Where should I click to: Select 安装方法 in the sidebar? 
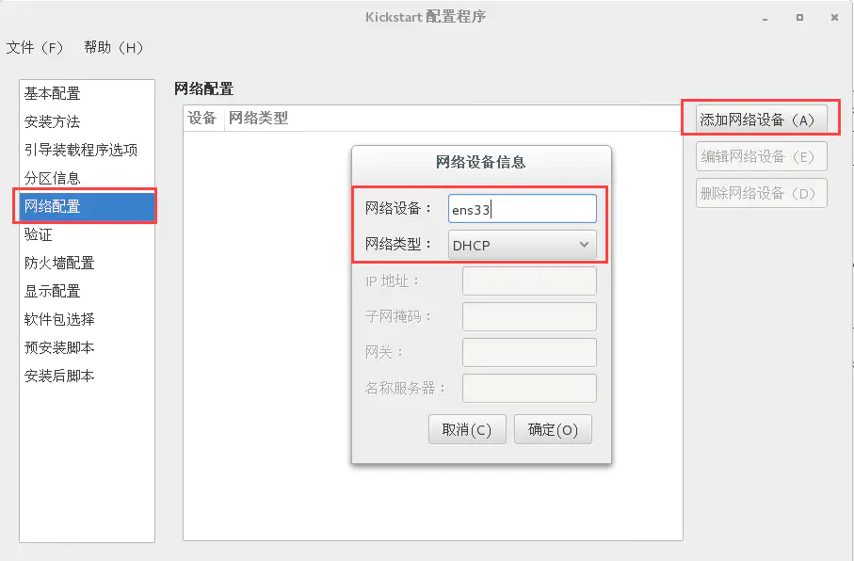point(88,121)
